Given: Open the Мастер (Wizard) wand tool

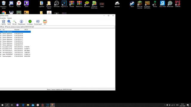Looking at the screenshot, I should [x=14, y=22].
